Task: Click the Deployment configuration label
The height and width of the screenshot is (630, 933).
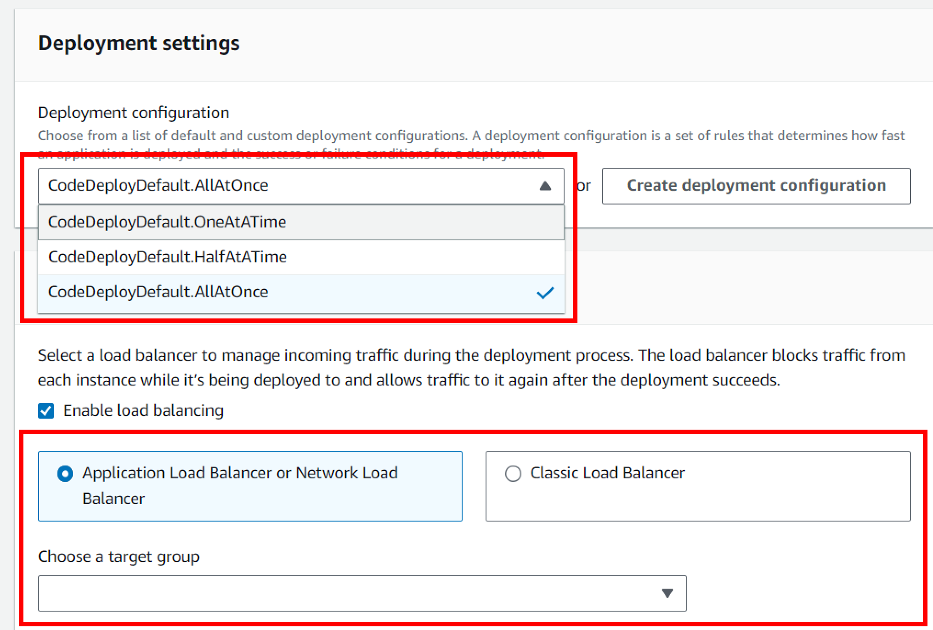Action: [134, 113]
